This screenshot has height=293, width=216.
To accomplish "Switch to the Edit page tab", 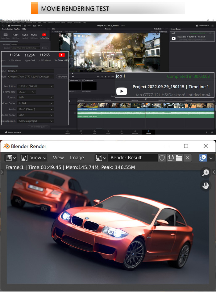I will click(94, 132).
